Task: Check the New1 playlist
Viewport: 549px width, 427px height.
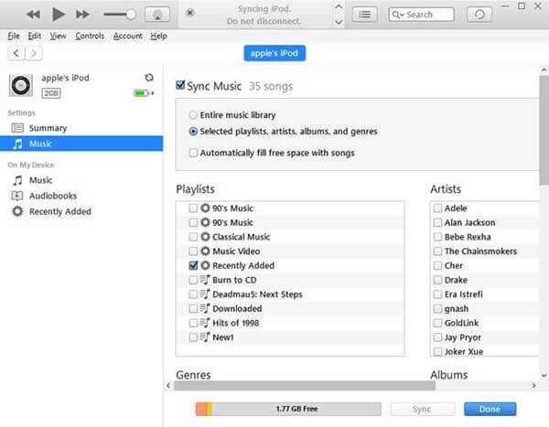Action: tap(193, 337)
